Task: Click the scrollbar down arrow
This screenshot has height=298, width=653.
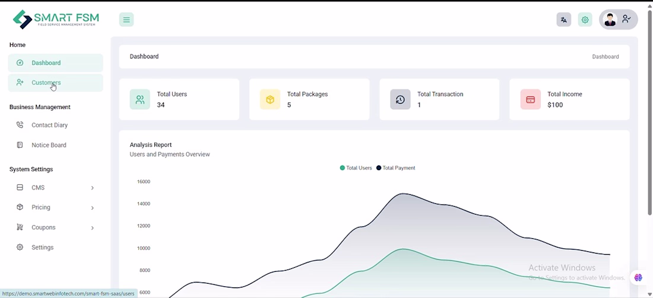Action: 649,294
